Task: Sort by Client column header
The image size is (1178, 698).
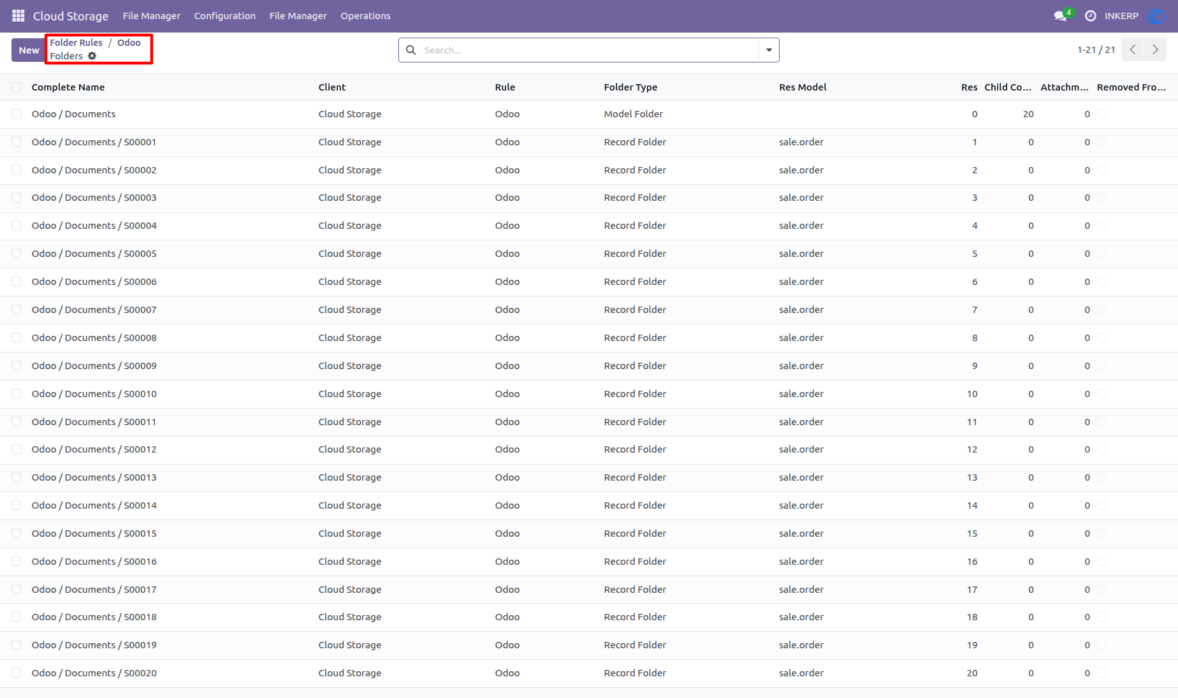Action: 332,87
